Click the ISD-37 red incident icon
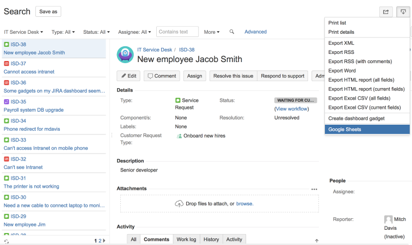 click(7, 63)
